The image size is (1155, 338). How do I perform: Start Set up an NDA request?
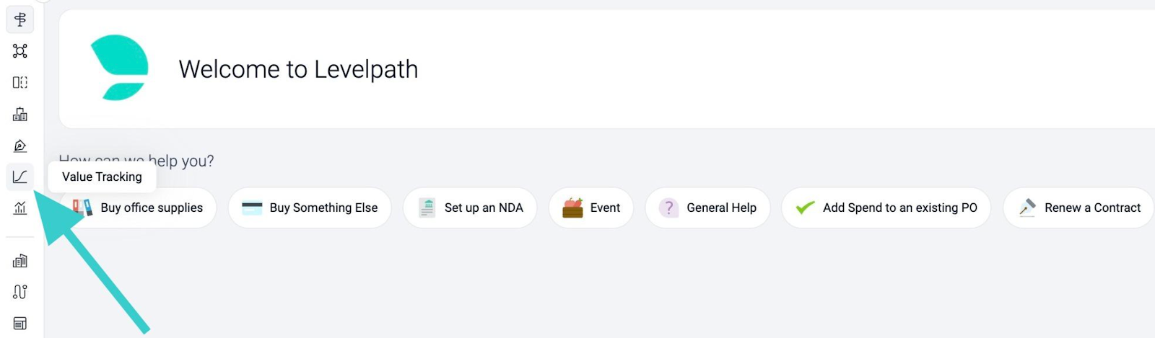pyautogui.click(x=470, y=208)
